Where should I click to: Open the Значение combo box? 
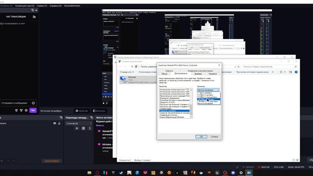(208, 90)
